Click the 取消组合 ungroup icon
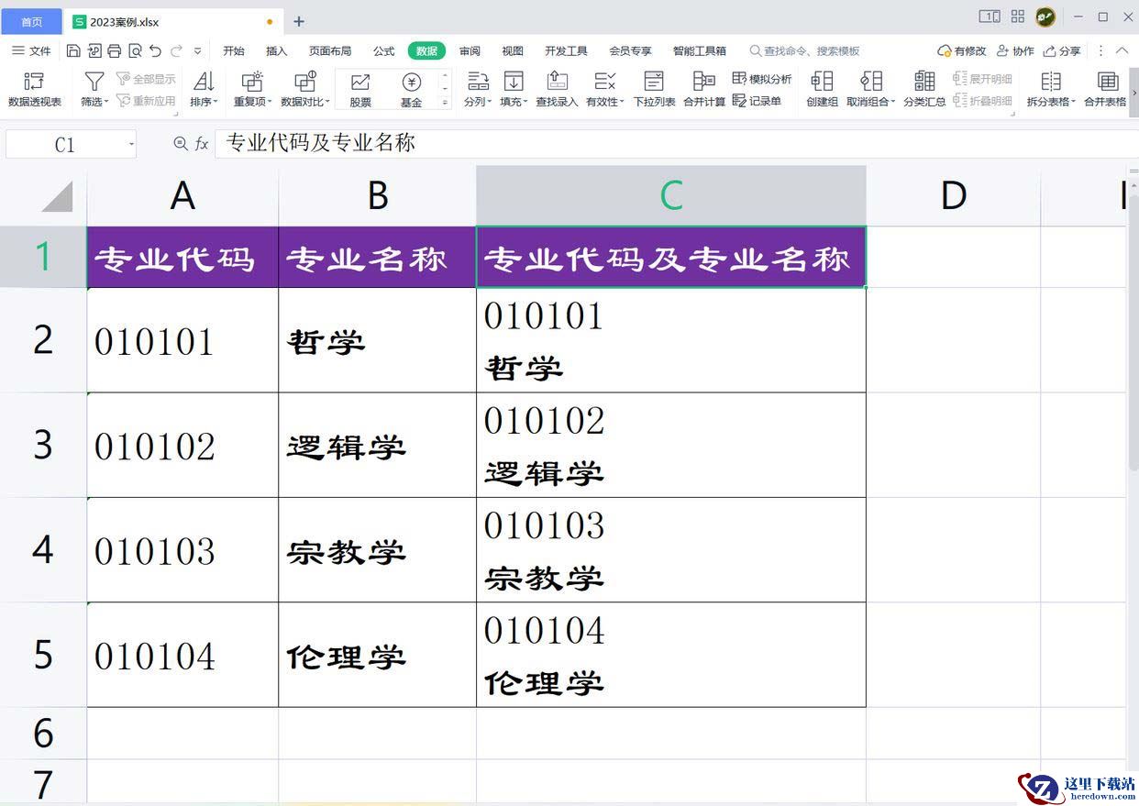Image resolution: width=1139 pixels, height=806 pixels. [x=871, y=82]
